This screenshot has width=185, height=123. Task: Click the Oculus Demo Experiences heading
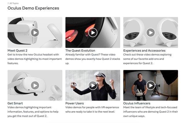[x=33, y=8]
